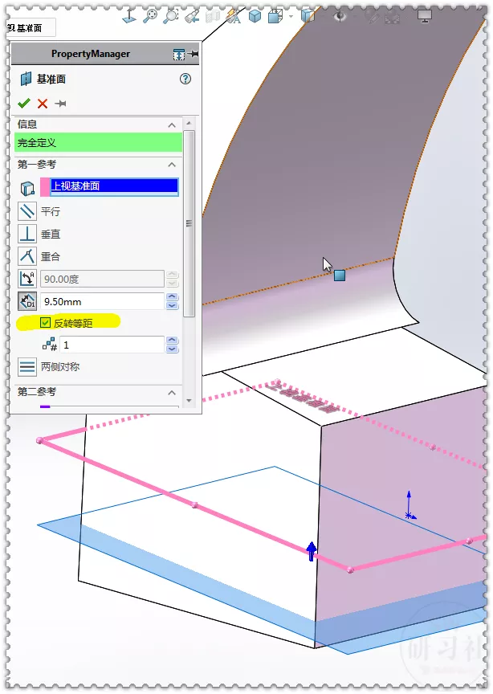
Task: Collapse the 第一参考 section
Action: pos(172,165)
